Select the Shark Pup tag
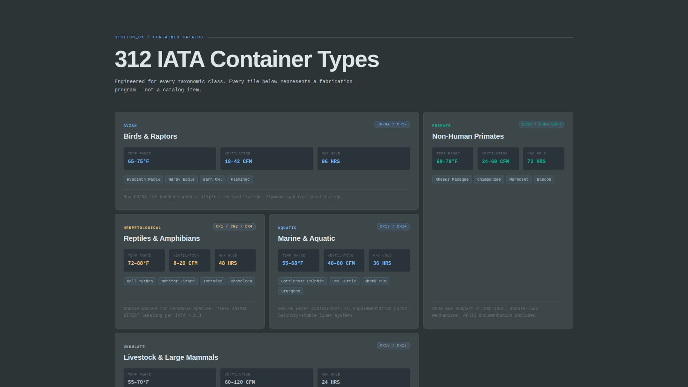The image size is (688, 387). 375,281
